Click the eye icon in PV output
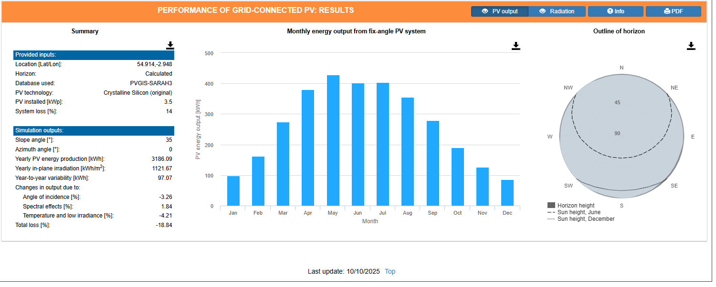 click(485, 11)
